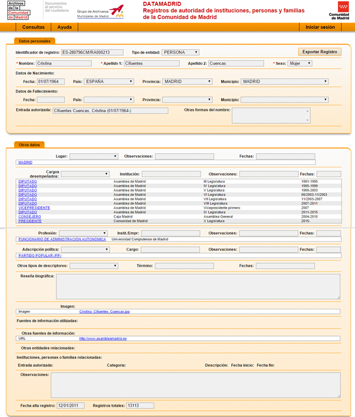Open DIPUTADO link for III Legislatura
355x417 pixels.
coord(28,181)
